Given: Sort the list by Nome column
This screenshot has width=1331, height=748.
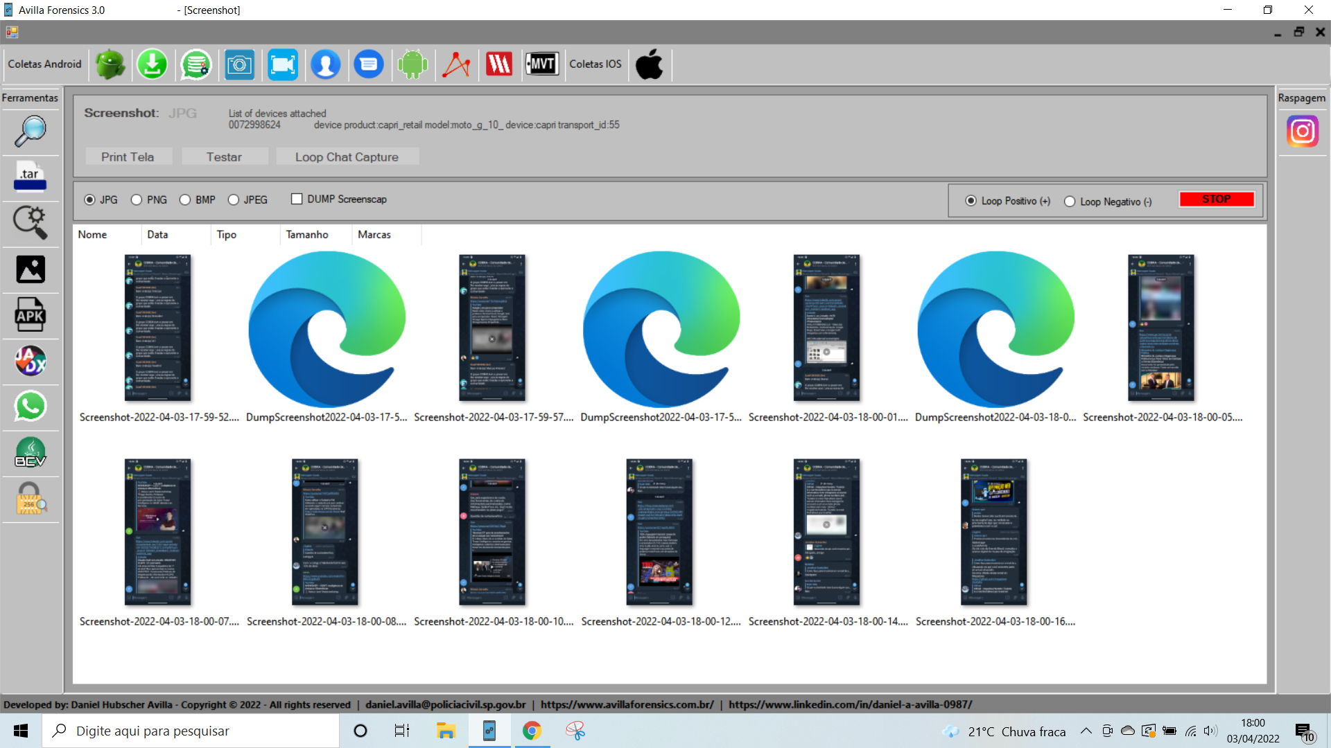Looking at the screenshot, I should pyautogui.click(x=107, y=234).
